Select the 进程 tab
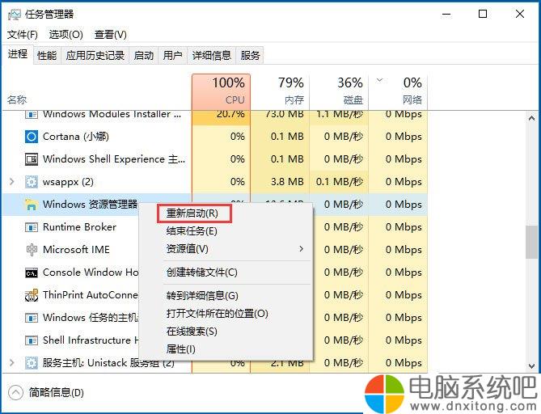541x414 pixels. click(18, 54)
